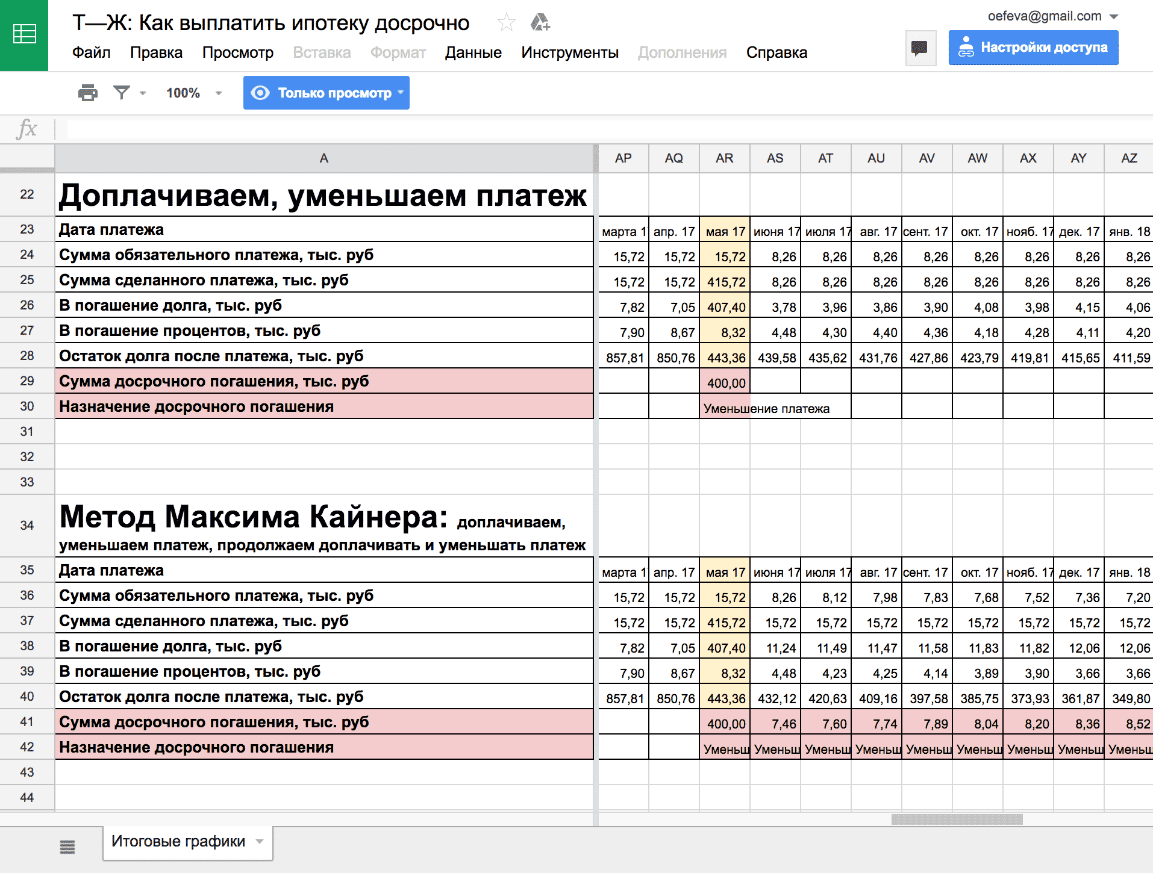This screenshot has width=1153, height=873.
Task: Click 415,72 cell in row 25
Action: click(x=725, y=281)
